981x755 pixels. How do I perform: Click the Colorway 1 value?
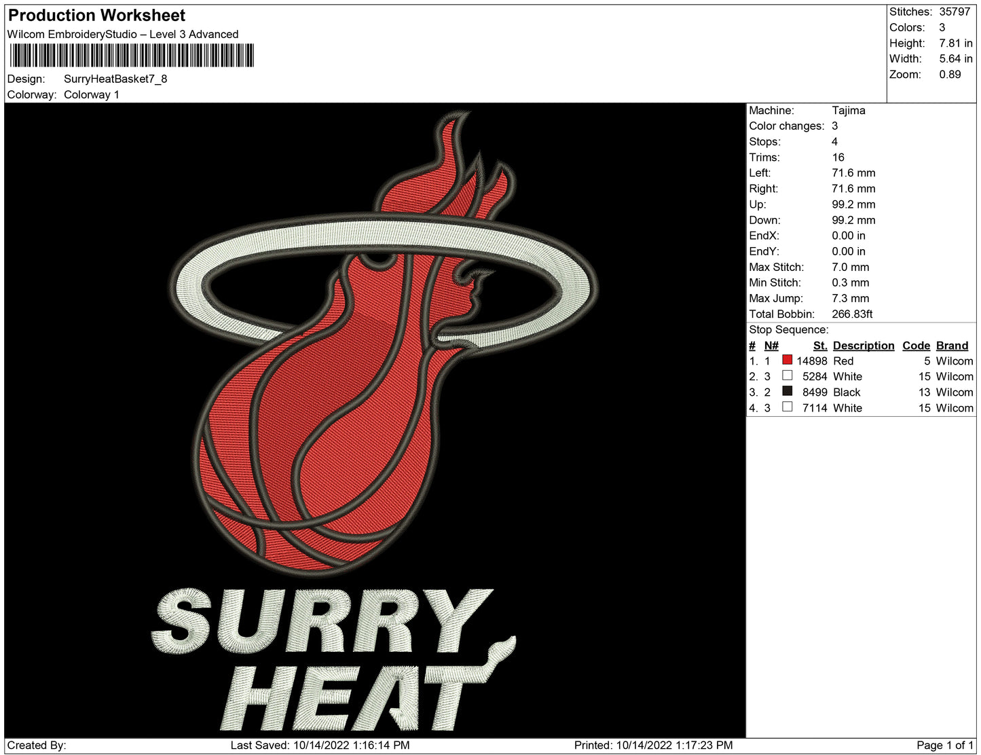pyautogui.click(x=92, y=94)
